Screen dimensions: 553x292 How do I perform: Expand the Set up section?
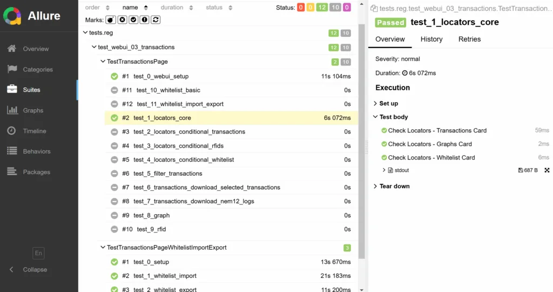tap(388, 103)
